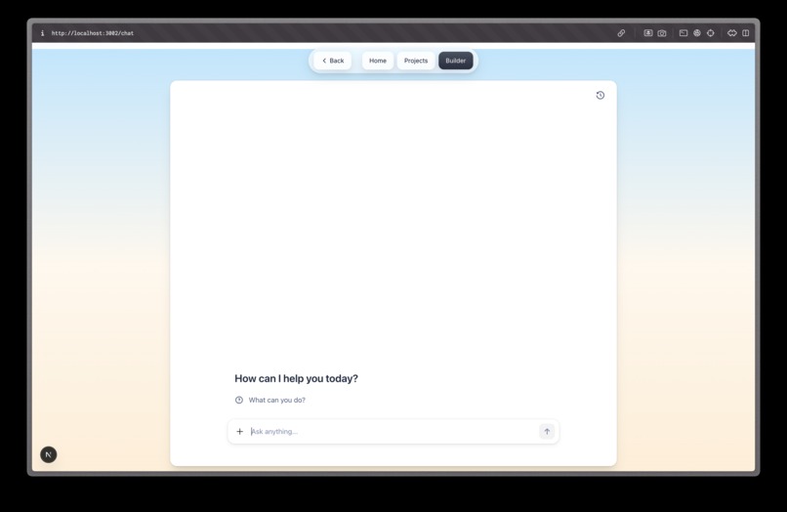
Task: Open chat history clock icon
Action: click(601, 96)
